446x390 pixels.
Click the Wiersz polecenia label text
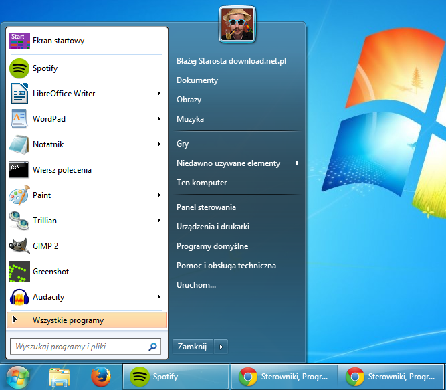[62, 170]
